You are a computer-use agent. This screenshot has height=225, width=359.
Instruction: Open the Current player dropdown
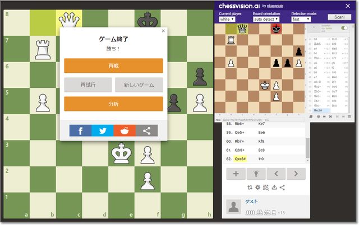[x=227, y=19]
